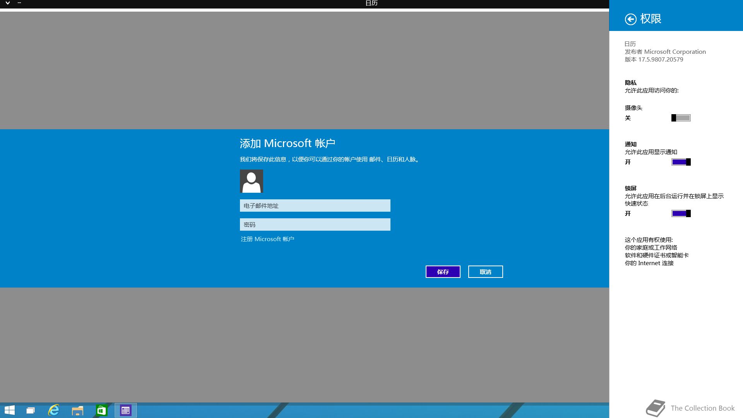Open the desktop window icon in taskbar
This screenshot has width=743, height=418.
(x=30, y=410)
